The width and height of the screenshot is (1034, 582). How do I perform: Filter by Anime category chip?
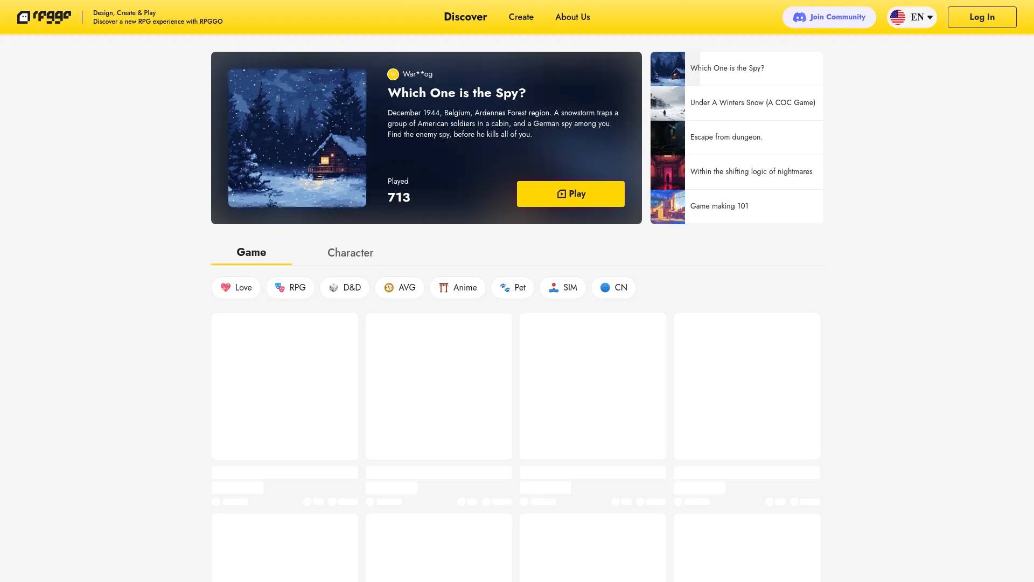pos(458,288)
